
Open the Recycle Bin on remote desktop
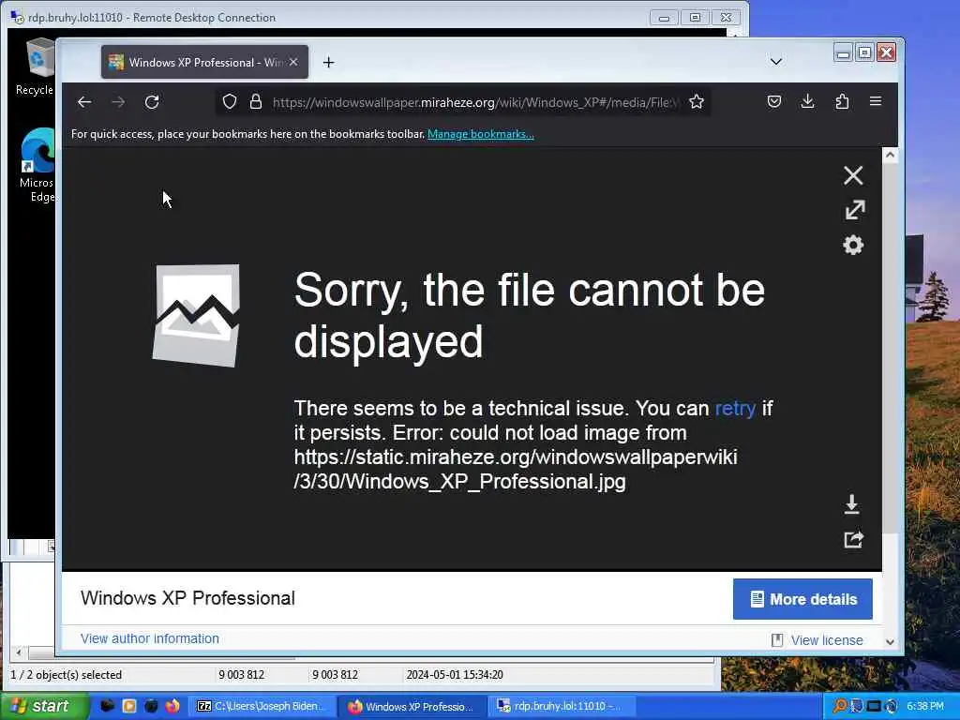pyautogui.click(x=37, y=67)
